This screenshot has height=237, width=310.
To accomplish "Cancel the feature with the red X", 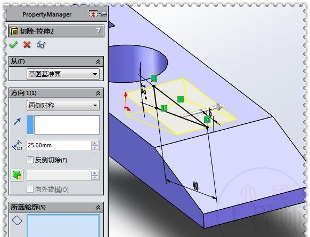I will click(27, 45).
